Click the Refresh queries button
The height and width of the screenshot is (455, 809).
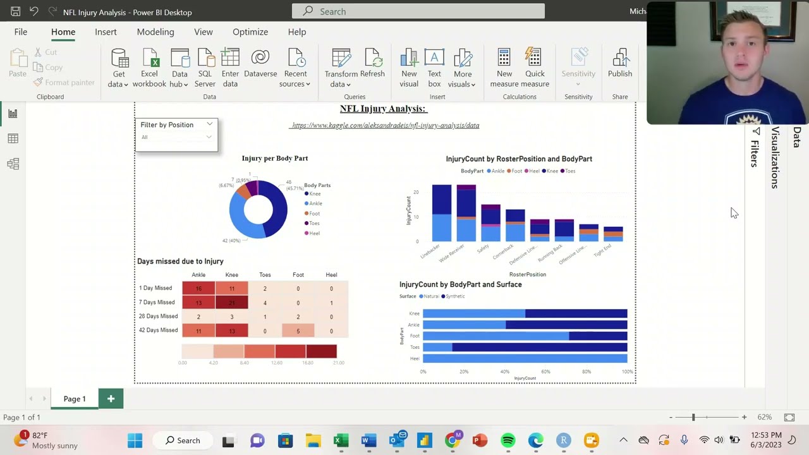[x=372, y=63]
